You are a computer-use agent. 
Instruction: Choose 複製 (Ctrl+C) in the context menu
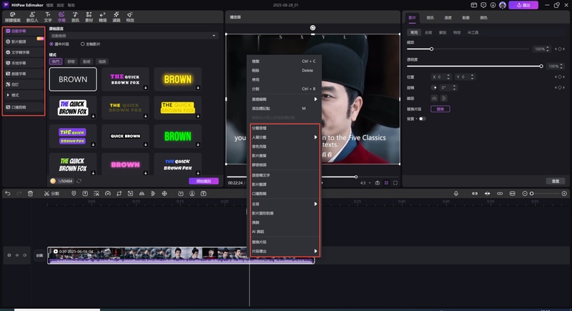[284, 61]
